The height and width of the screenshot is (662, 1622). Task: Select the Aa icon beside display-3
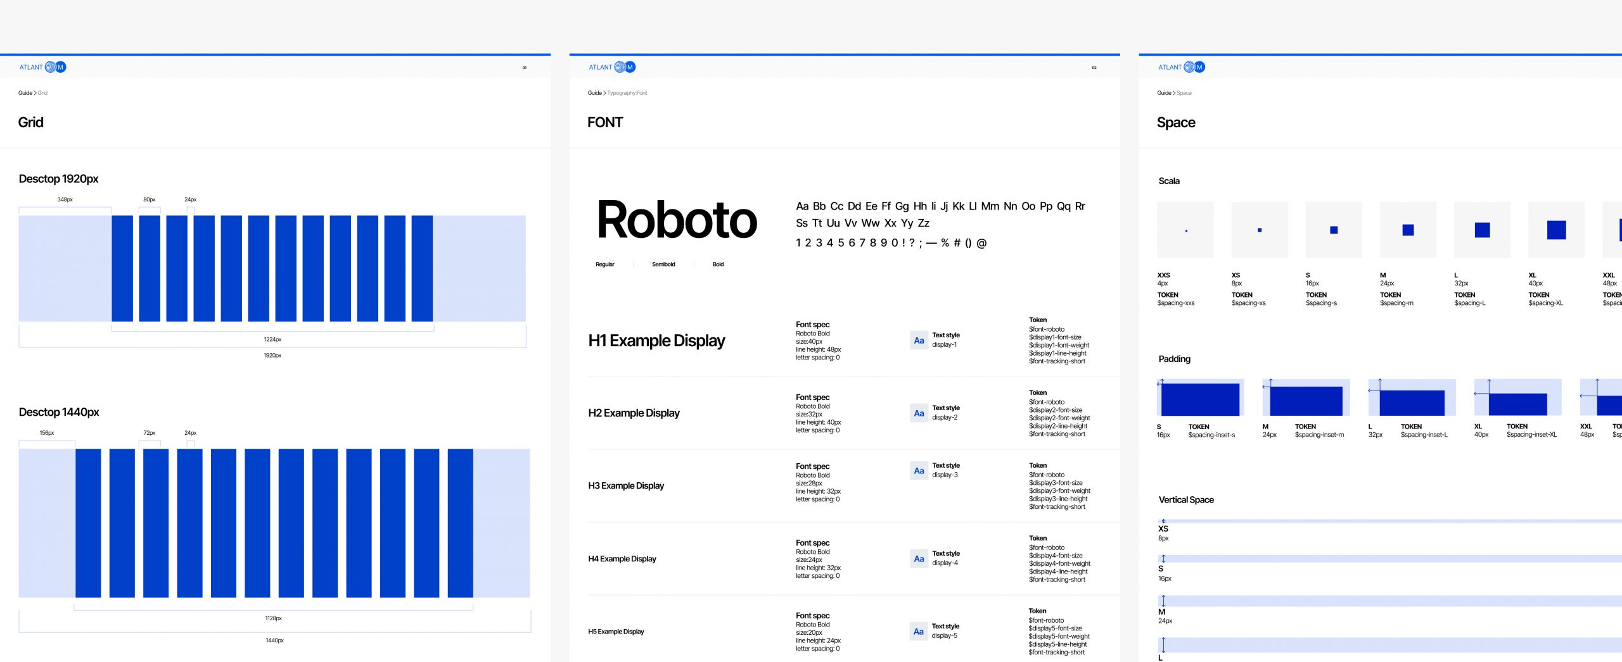919,471
